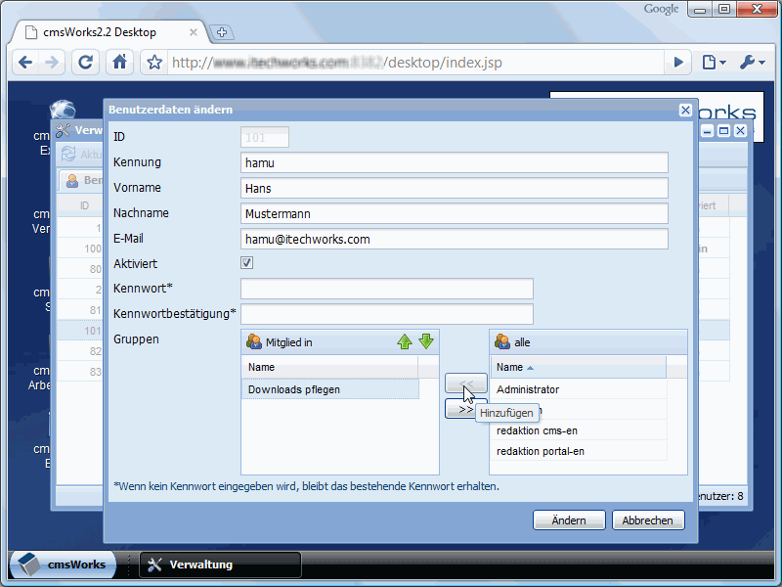This screenshot has height=587, width=782.
Task: Click the Aktualisieren refresh icon in Verwaltung
Action: (68, 155)
